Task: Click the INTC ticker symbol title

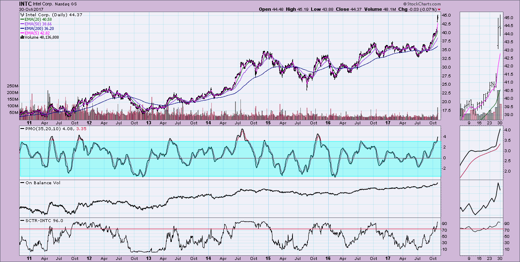Action: 26,4
